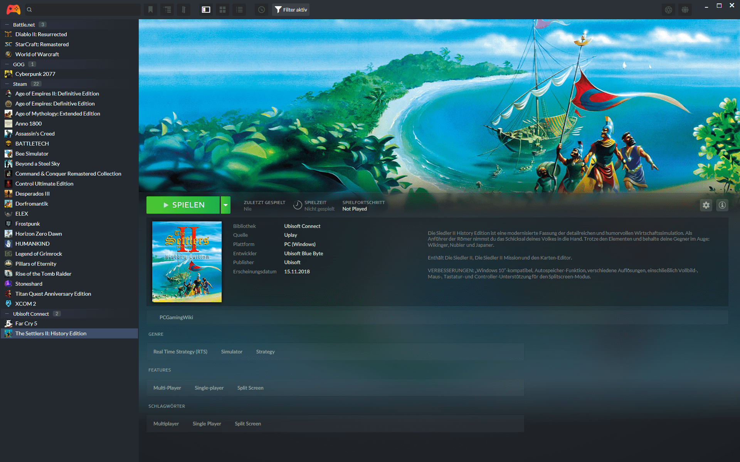The width and height of the screenshot is (740, 462).
Task: Open the sort order toolbar icon
Action: point(184,10)
